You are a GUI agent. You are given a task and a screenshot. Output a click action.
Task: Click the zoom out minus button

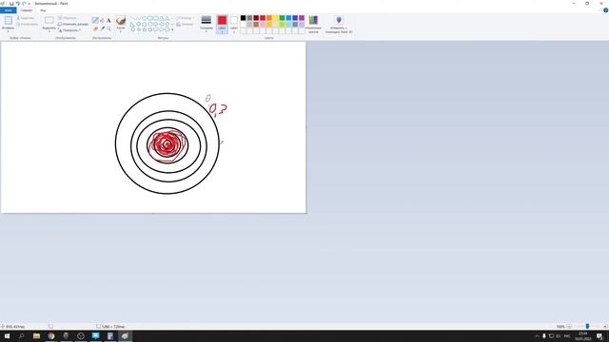[x=569, y=327]
